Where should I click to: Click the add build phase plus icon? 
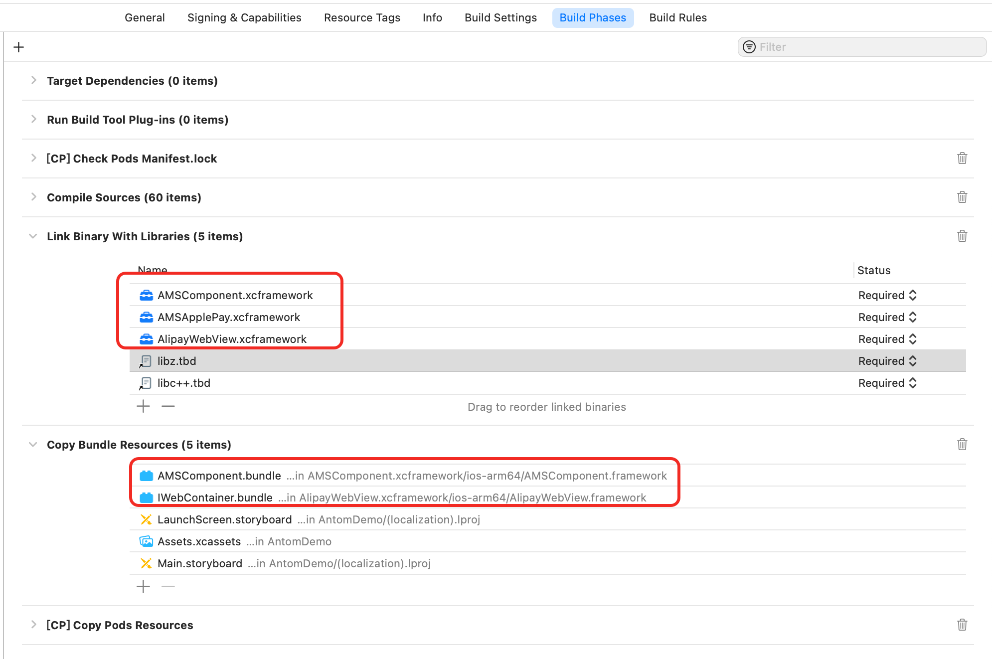pyautogui.click(x=19, y=47)
